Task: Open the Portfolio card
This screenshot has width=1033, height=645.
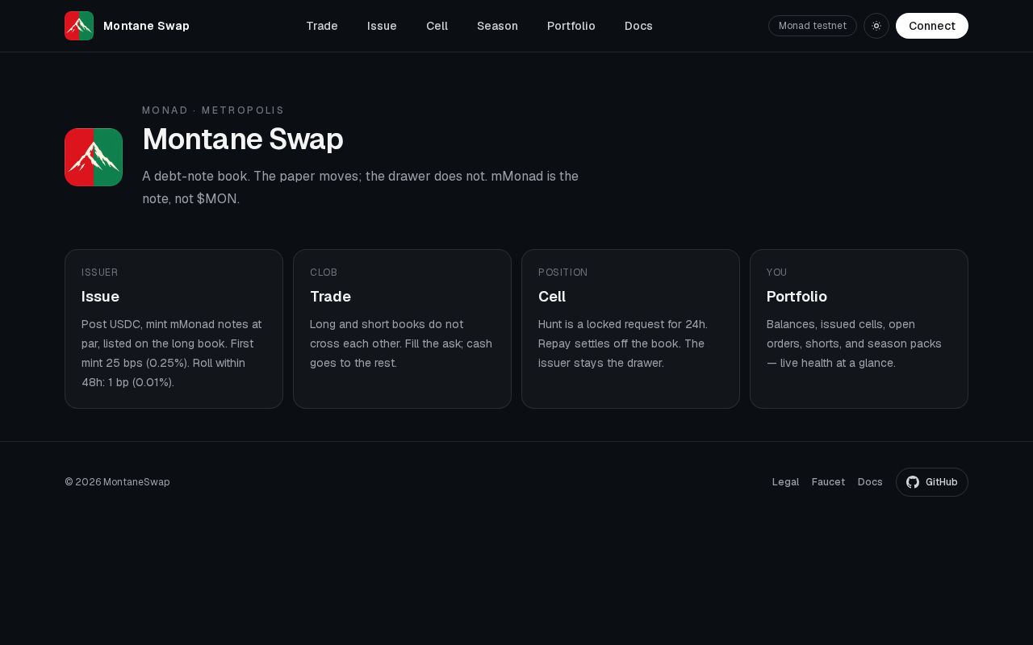Action: tap(859, 329)
